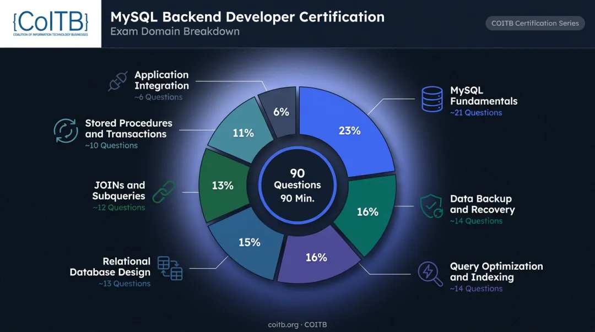The width and height of the screenshot is (595, 332).
Task: Click the JOINs and Subqueries label
Action: tap(119, 191)
